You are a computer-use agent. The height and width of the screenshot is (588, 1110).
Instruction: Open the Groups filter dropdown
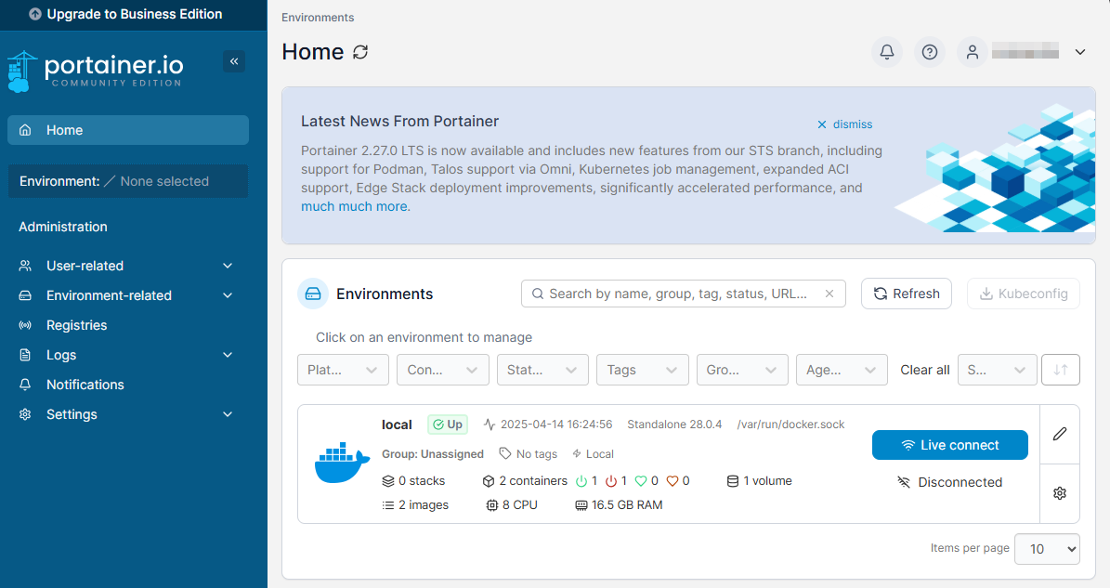point(742,370)
